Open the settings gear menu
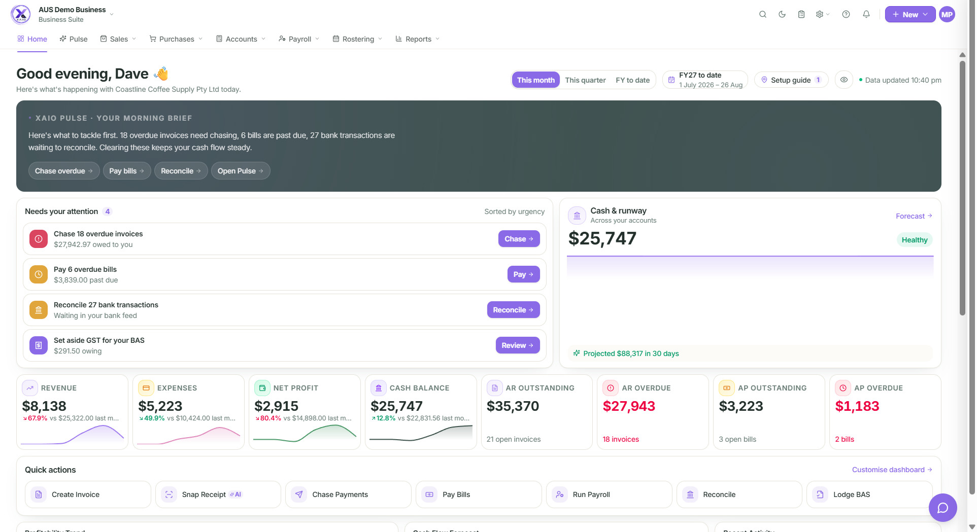Image resolution: width=977 pixels, height=532 pixels. point(822,15)
